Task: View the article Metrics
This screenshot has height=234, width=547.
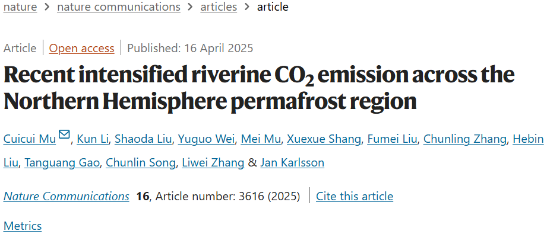Action: [23, 225]
